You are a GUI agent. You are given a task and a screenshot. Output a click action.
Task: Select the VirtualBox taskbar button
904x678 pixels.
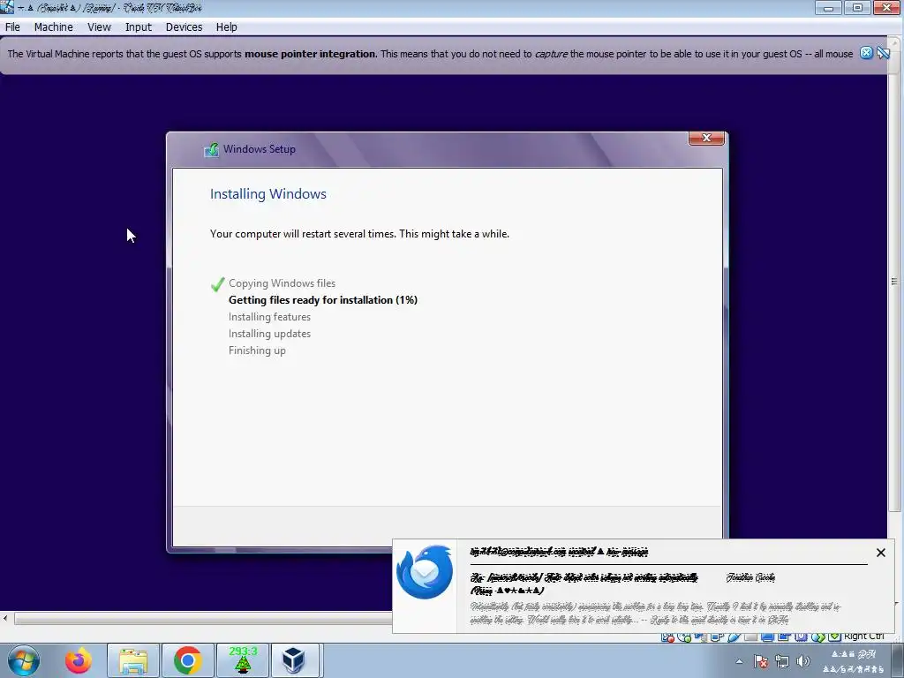click(x=295, y=660)
